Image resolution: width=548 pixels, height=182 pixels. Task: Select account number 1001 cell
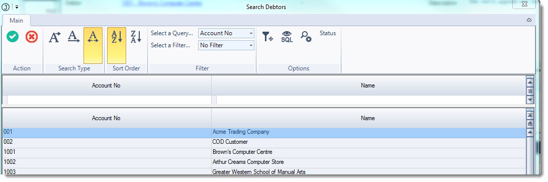[x=107, y=152]
